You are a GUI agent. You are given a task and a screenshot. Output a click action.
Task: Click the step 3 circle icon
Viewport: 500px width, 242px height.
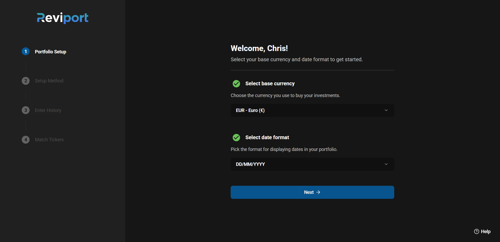coord(26,110)
